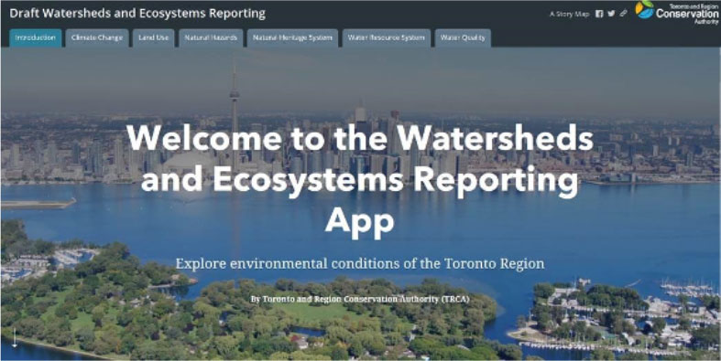This screenshot has width=721, height=361.
Task: Click the TRCA author byline text
Action: (x=360, y=299)
